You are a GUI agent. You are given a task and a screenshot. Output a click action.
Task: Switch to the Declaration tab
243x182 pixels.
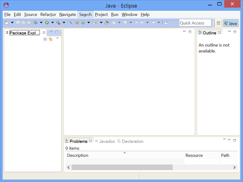click(130, 141)
